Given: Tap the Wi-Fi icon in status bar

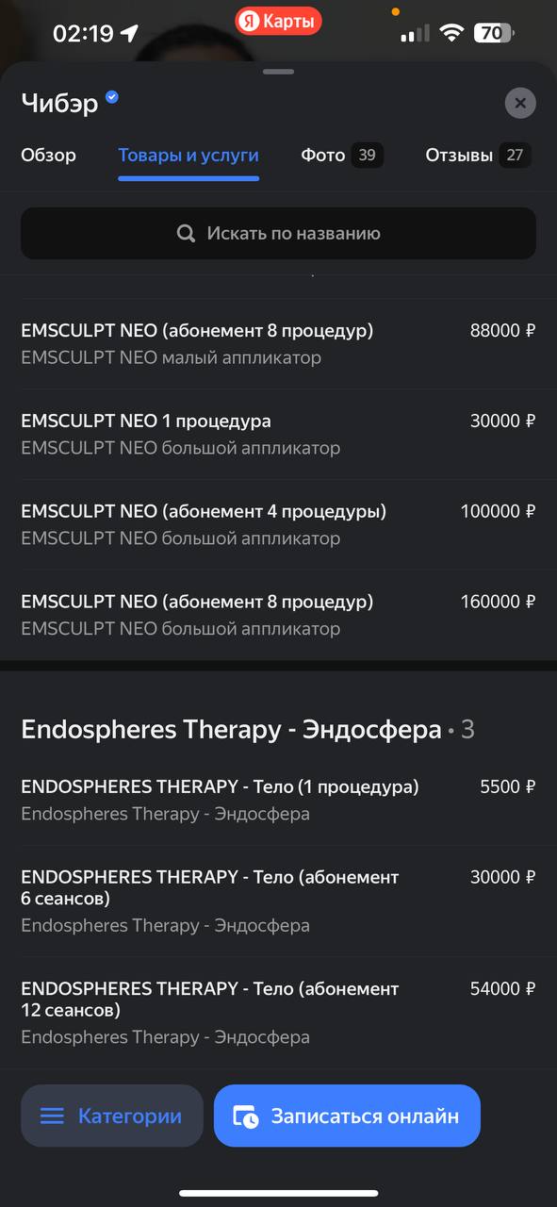Looking at the screenshot, I should click(451, 34).
